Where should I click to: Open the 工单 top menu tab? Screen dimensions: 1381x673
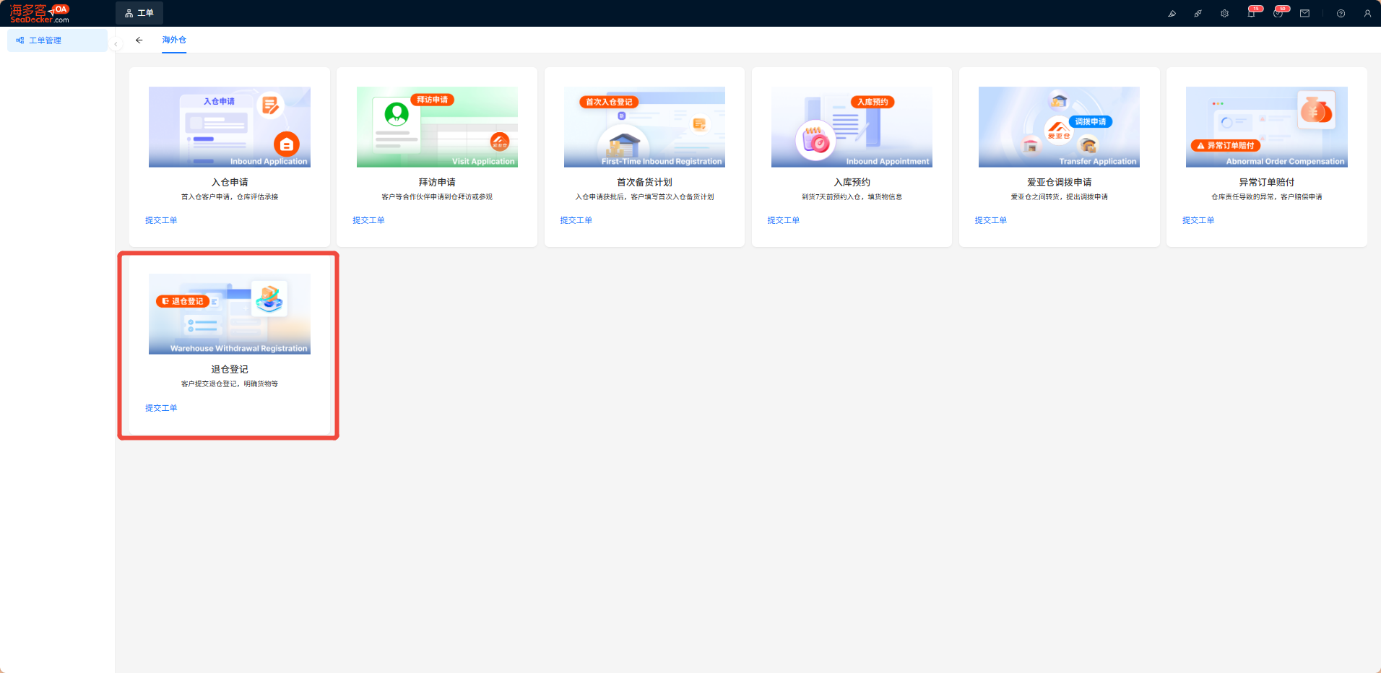pos(139,13)
